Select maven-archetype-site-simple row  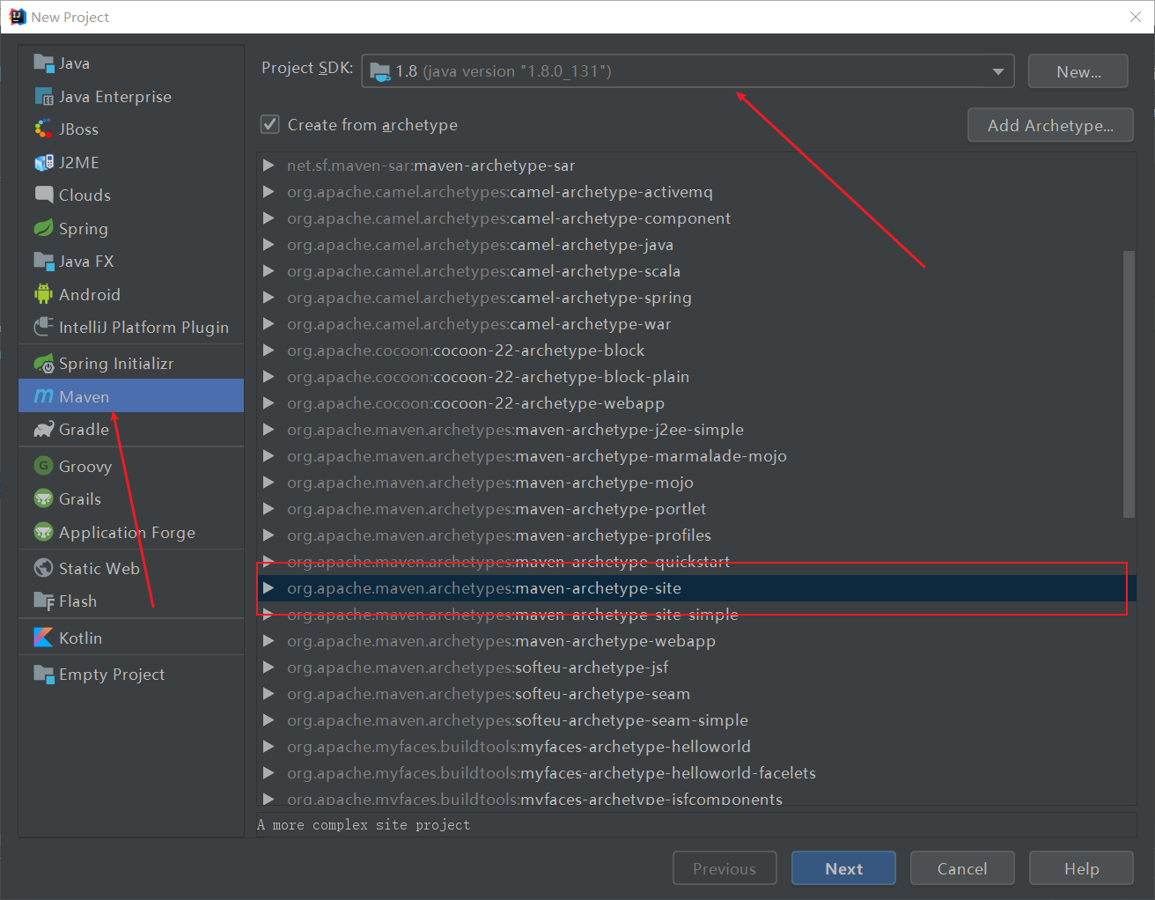point(696,614)
